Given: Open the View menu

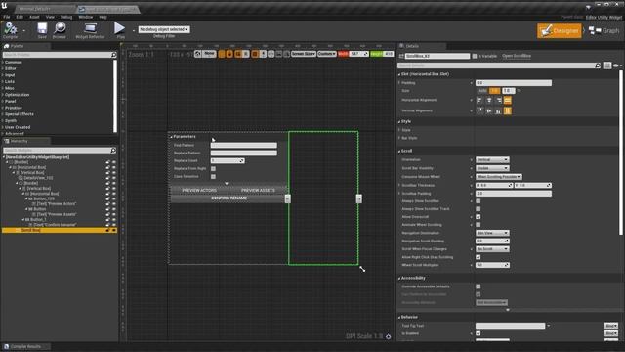Looking at the screenshot, I should coord(50,17).
